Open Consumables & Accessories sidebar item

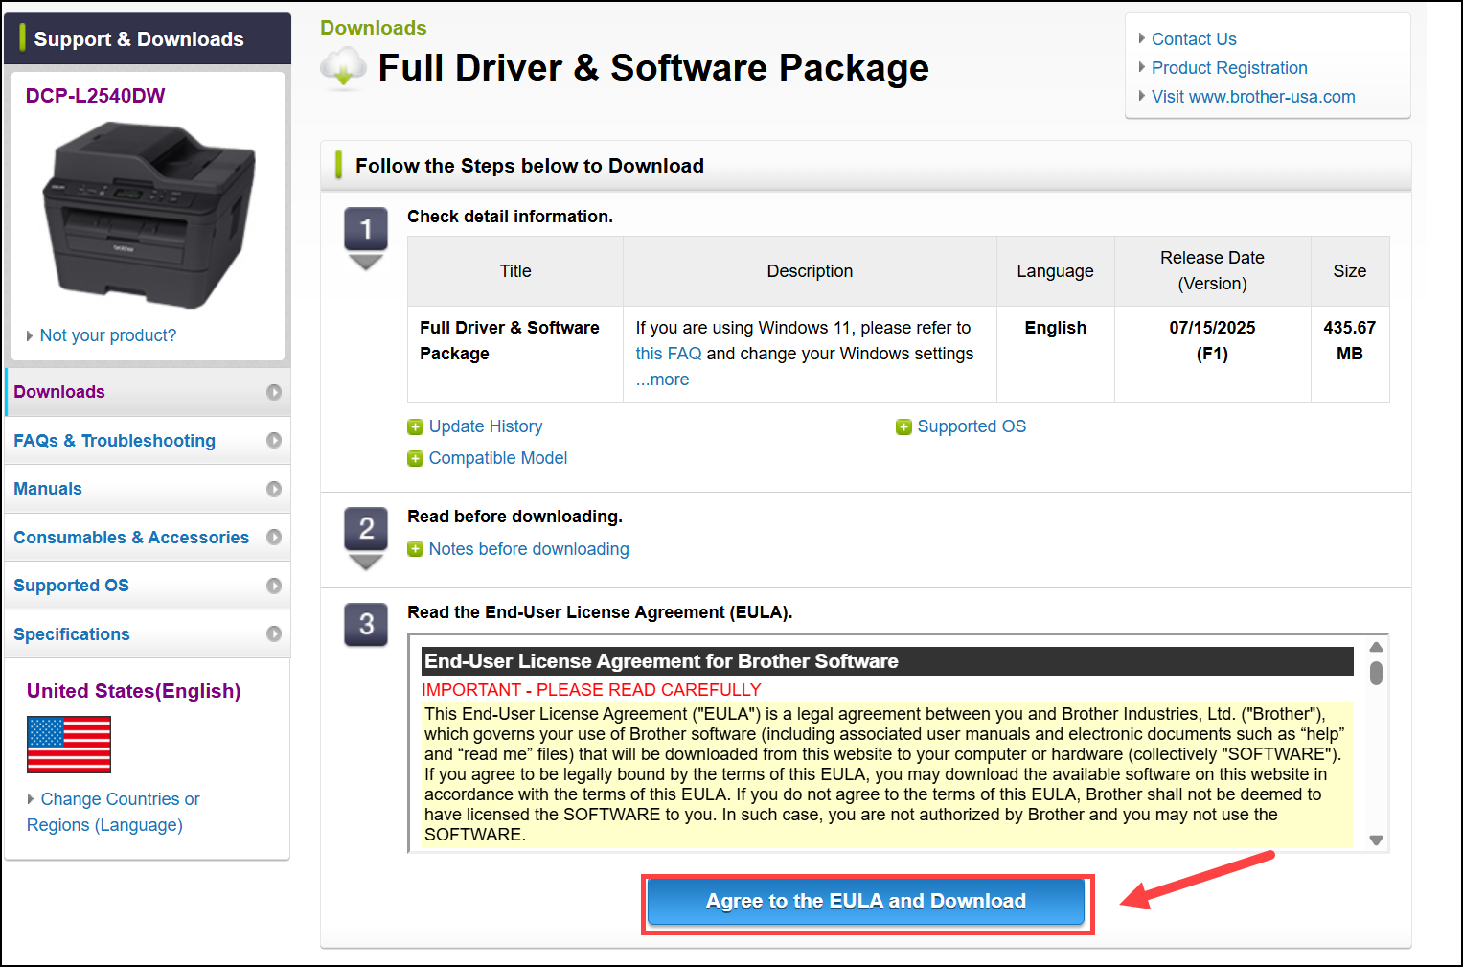(x=148, y=538)
